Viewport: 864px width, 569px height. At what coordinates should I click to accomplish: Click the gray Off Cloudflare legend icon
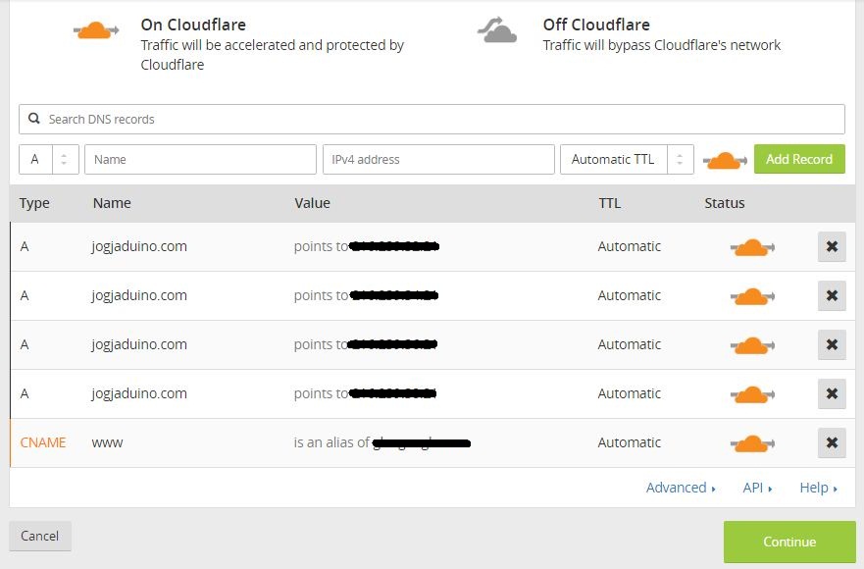pos(497,31)
